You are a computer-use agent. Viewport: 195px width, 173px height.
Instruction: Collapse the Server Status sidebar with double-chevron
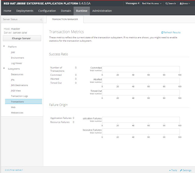tap(41, 19)
